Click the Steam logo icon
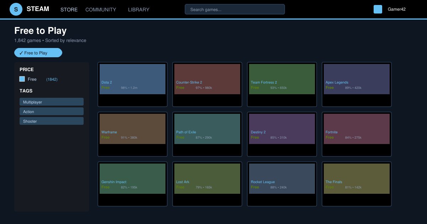The width and height of the screenshot is (427, 224). [16, 9]
